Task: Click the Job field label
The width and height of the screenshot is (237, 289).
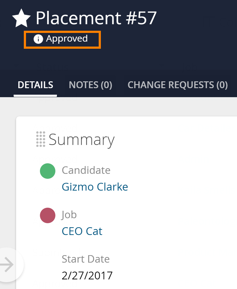Action: click(x=69, y=215)
